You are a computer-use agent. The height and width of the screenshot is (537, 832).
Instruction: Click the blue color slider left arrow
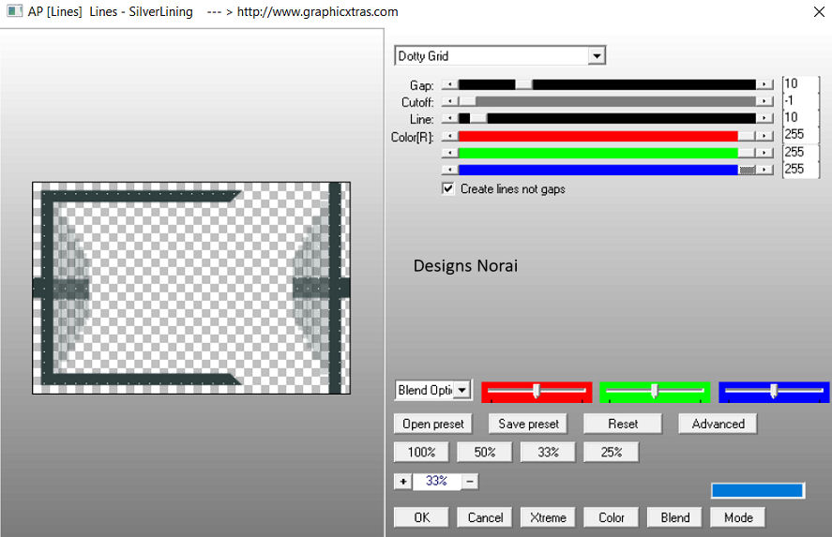(450, 170)
